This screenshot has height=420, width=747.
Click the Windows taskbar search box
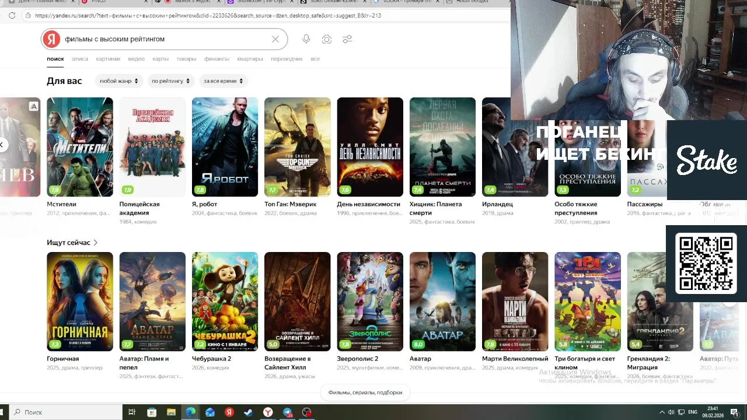pyautogui.click(x=67, y=412)
